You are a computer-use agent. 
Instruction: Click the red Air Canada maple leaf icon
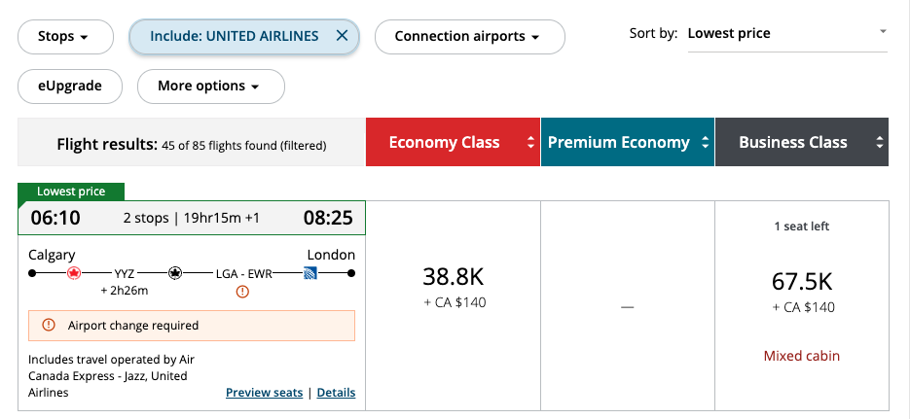click(73, 273)
